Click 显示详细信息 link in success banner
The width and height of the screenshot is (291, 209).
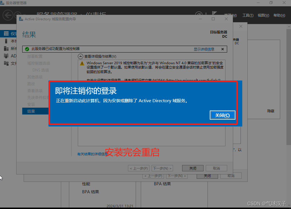pos(204,49)
